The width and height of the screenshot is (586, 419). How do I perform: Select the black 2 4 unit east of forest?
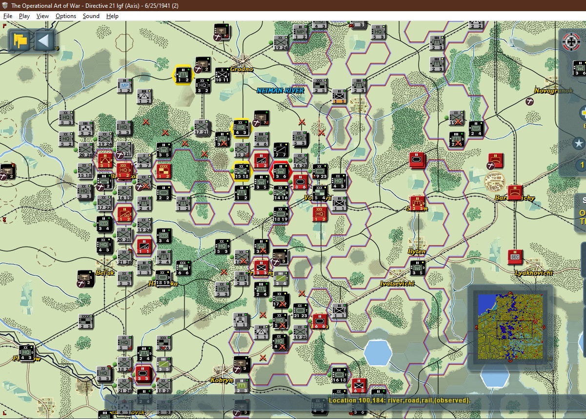(476, 129)
